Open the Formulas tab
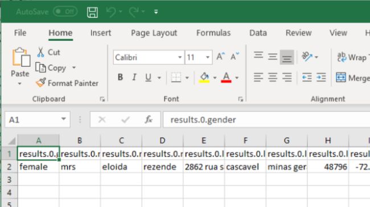The width and height of the screenshot is (370, 207). tap(213, 33)
